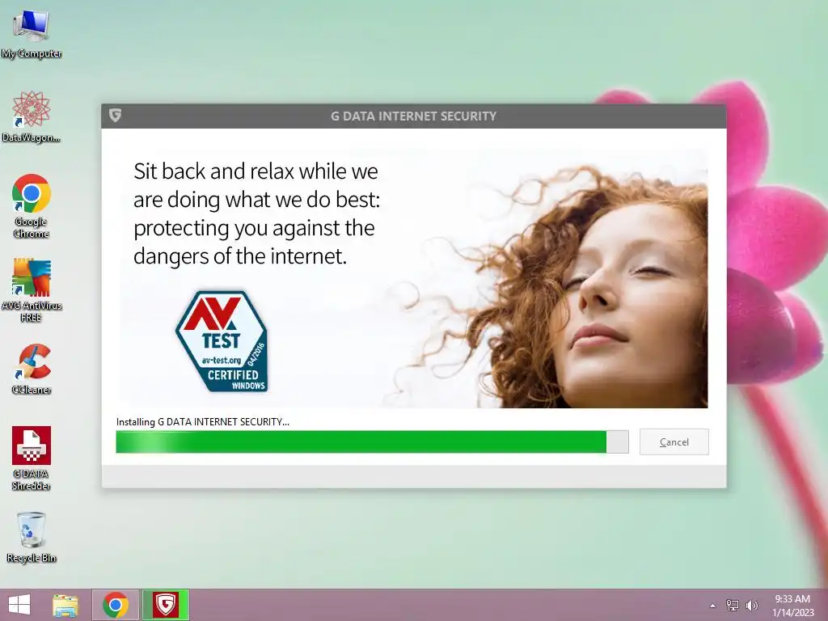The width and height of the screenshot is (828, 621).
Task: Click the 'Installing G DATA INTERNET SECURITY...' status text
Action: point(203,422)
